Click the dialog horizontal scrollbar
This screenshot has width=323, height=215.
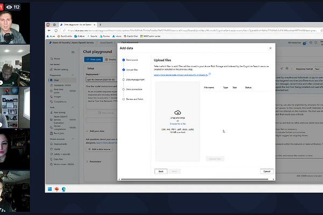194,179
